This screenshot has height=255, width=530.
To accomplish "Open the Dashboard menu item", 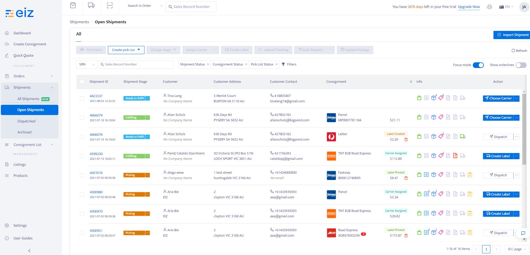I will [22, 33].
